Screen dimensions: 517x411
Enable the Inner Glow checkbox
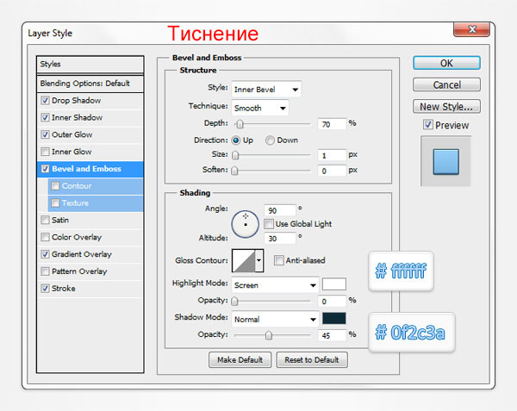[45, 152]
